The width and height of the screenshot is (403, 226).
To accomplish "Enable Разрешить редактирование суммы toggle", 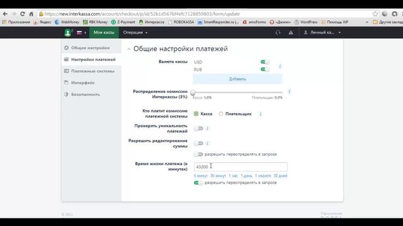I will point(198,143).
